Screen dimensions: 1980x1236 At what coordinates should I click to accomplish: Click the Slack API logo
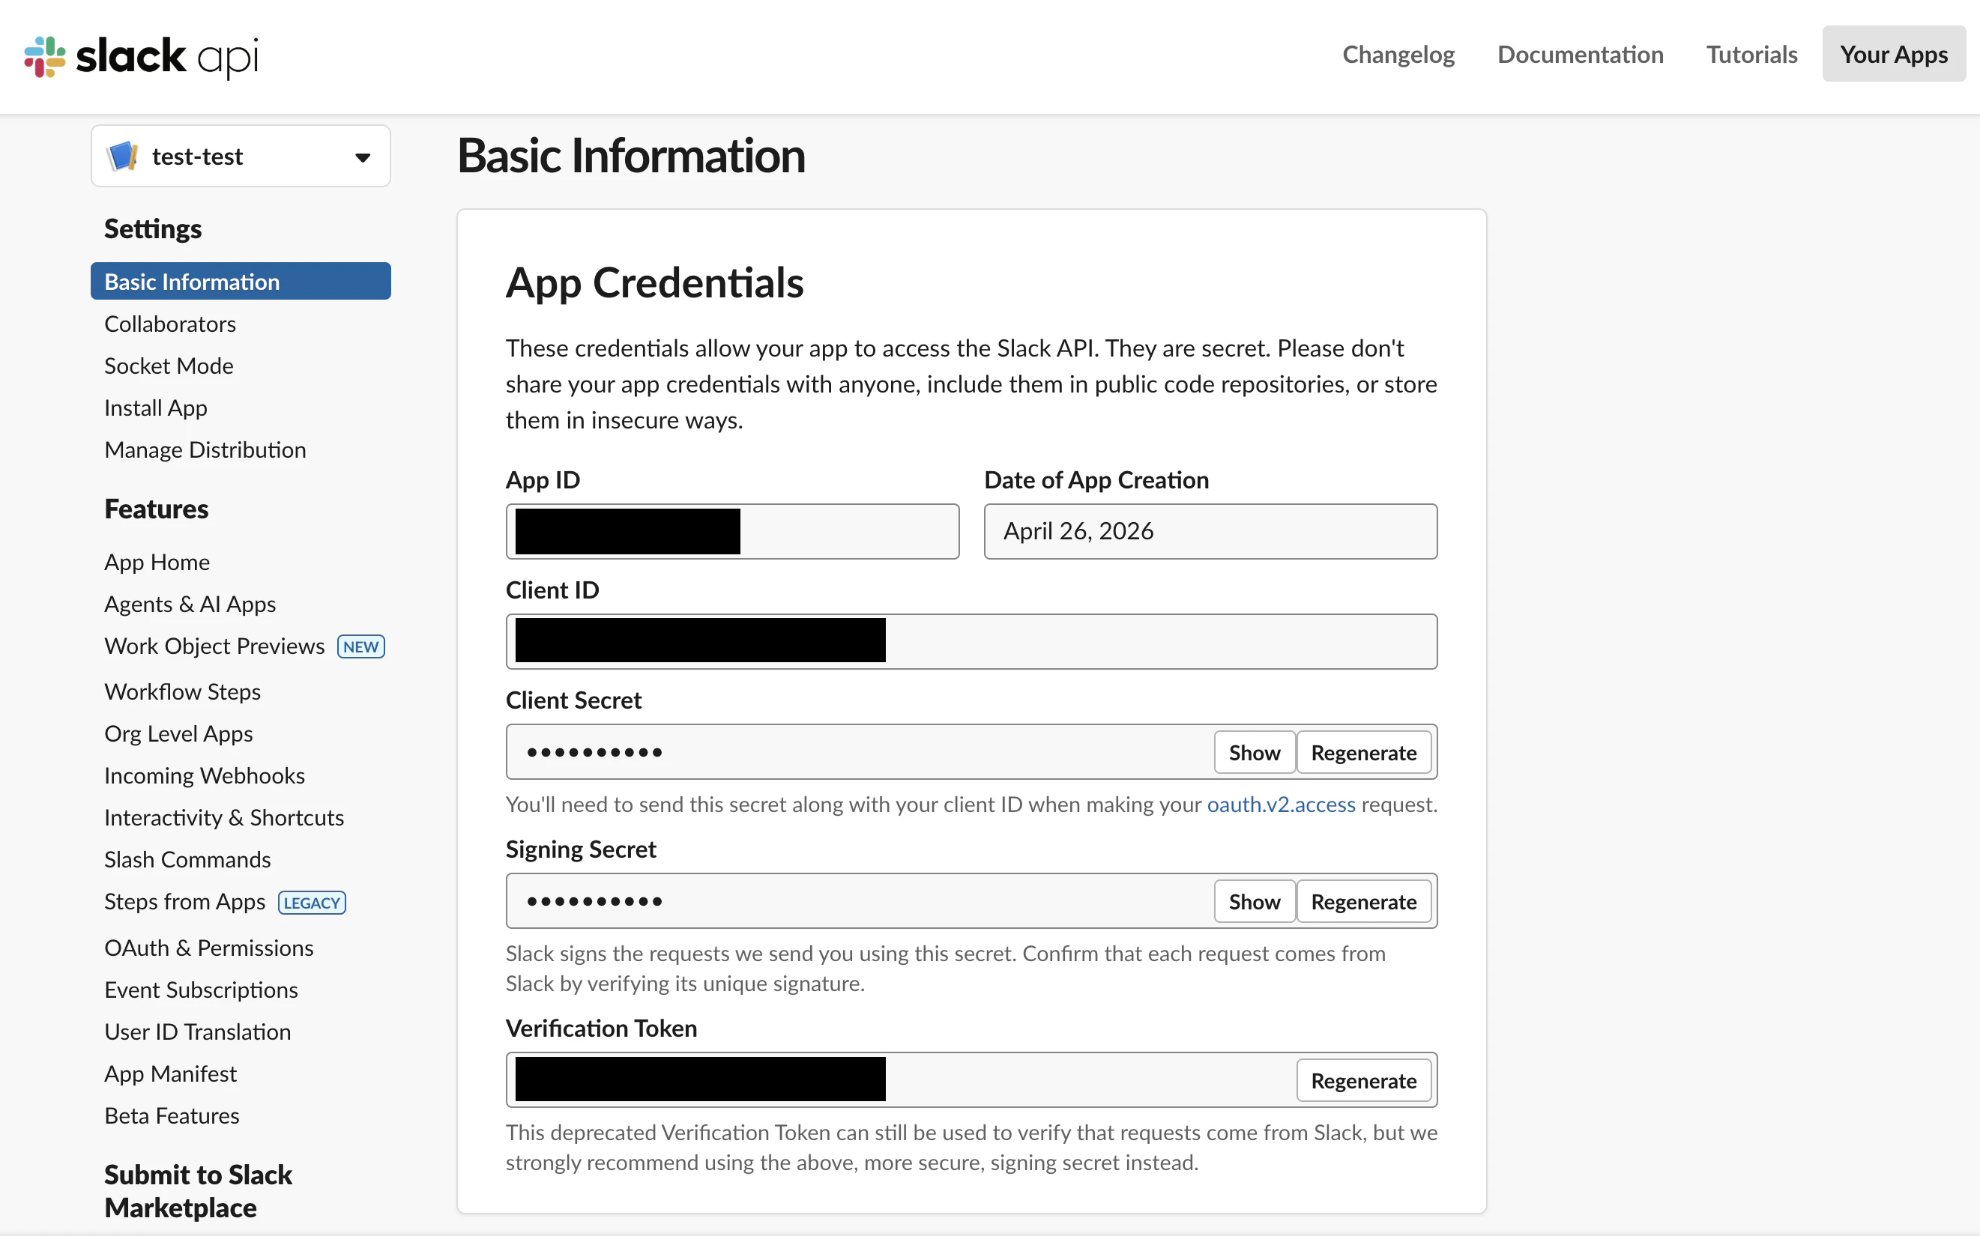[x=141, y=56]
